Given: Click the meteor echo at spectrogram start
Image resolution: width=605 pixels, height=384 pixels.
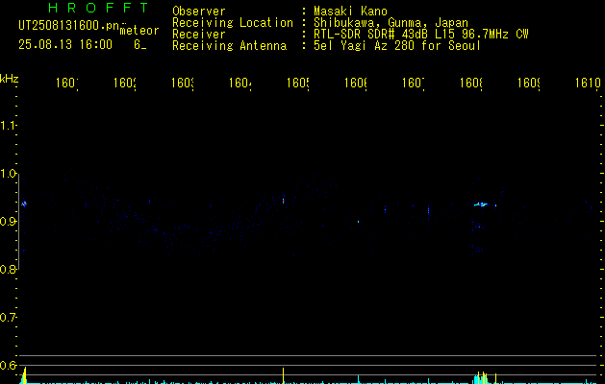Looking at the screenshot, I should click(x=24, y=204).
